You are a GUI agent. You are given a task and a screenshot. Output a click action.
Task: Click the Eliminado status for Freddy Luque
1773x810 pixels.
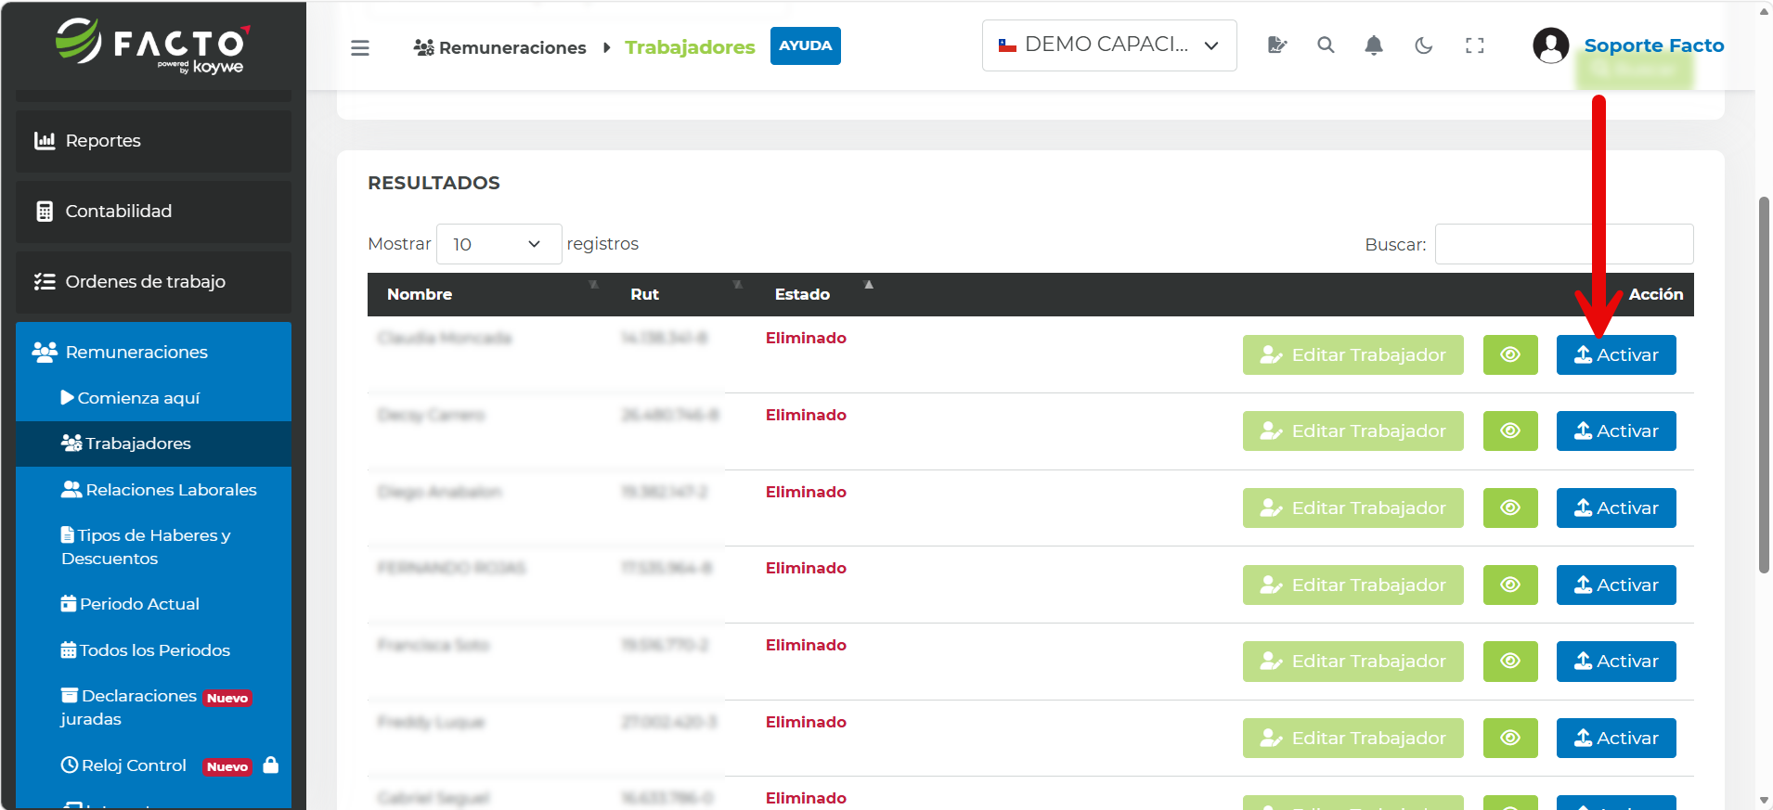pyautogui.click(x=806, y=722)
